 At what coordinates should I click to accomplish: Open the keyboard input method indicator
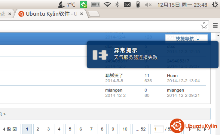(x=95, y=4)
